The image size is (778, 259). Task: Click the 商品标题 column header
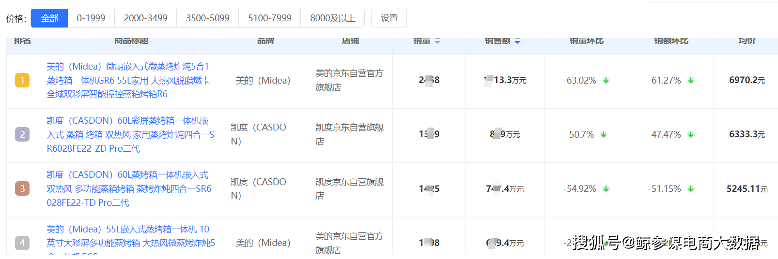tap(131, 42)
